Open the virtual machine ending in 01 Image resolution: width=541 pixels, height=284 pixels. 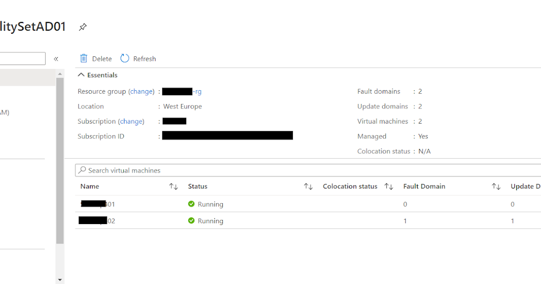coord(97,204)
